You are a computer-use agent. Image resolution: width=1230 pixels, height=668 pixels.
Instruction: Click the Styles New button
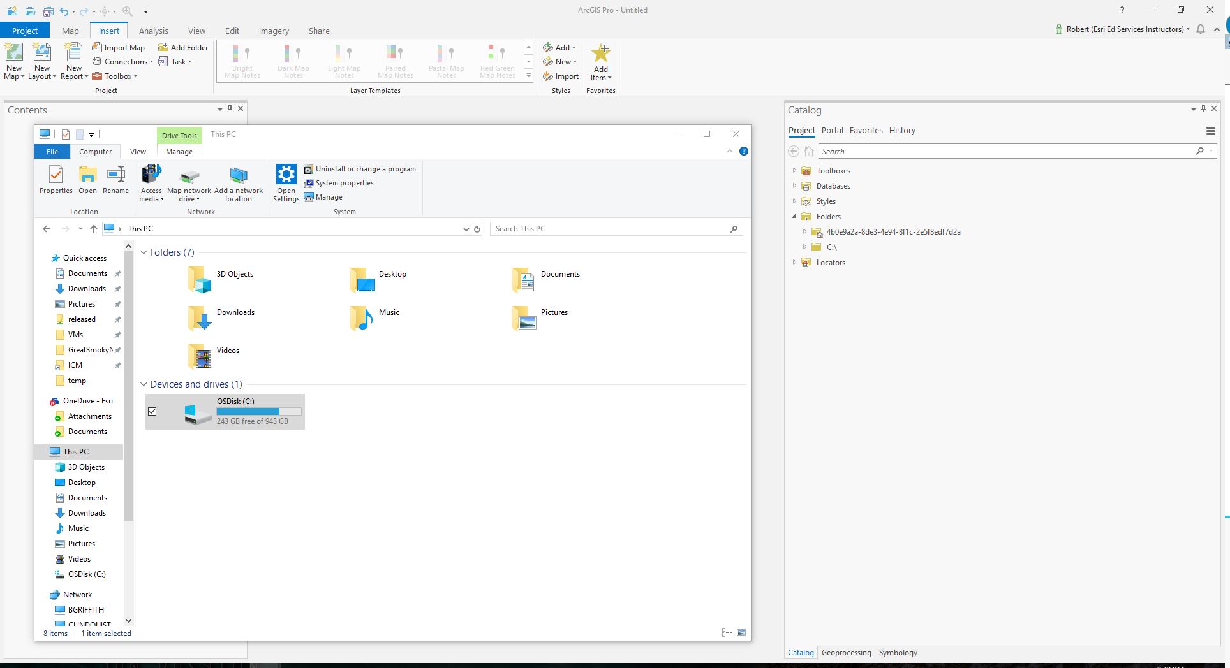coord(559,62)
